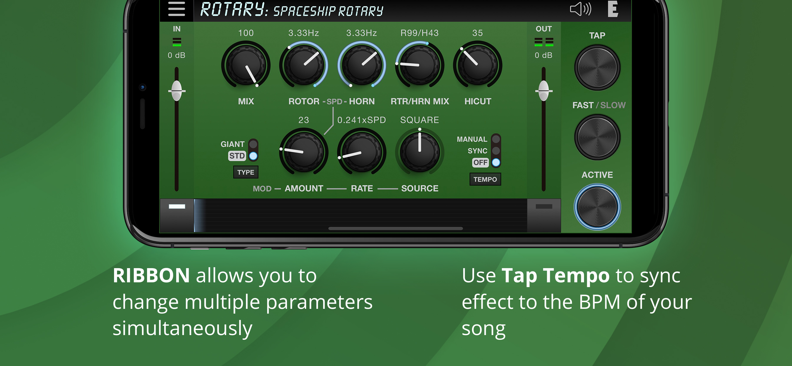Select MANUAL tempo mode
This screenshot has width=792, height=366.
click(496, 139)
